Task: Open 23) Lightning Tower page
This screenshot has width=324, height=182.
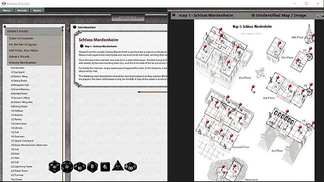Action: pos(21,167)
